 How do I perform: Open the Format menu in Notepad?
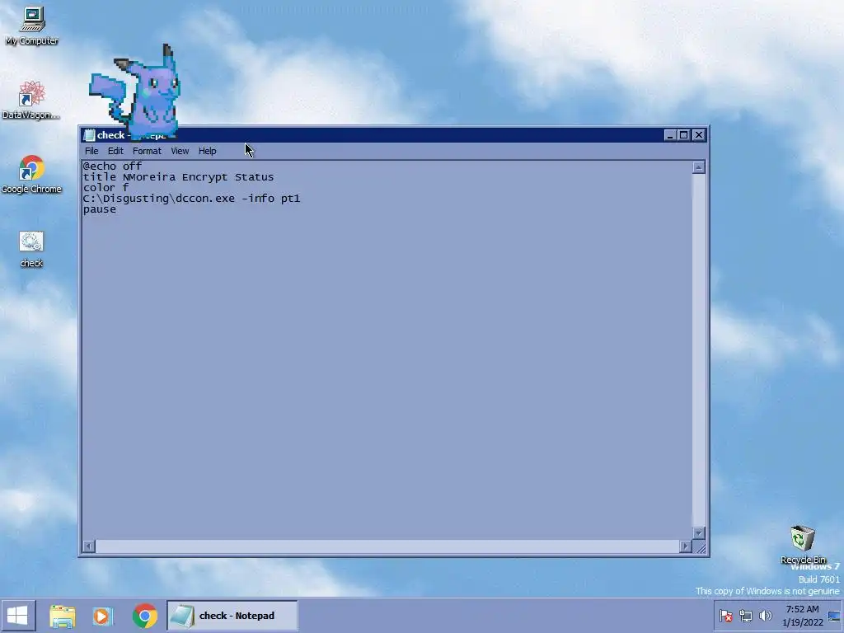[x=147, y=152]
